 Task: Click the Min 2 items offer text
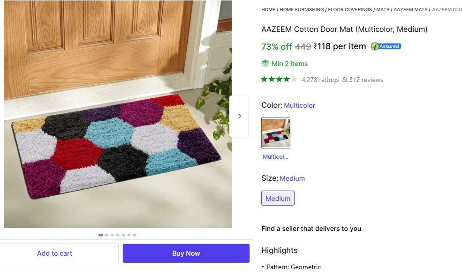click(x=289, y=64)
